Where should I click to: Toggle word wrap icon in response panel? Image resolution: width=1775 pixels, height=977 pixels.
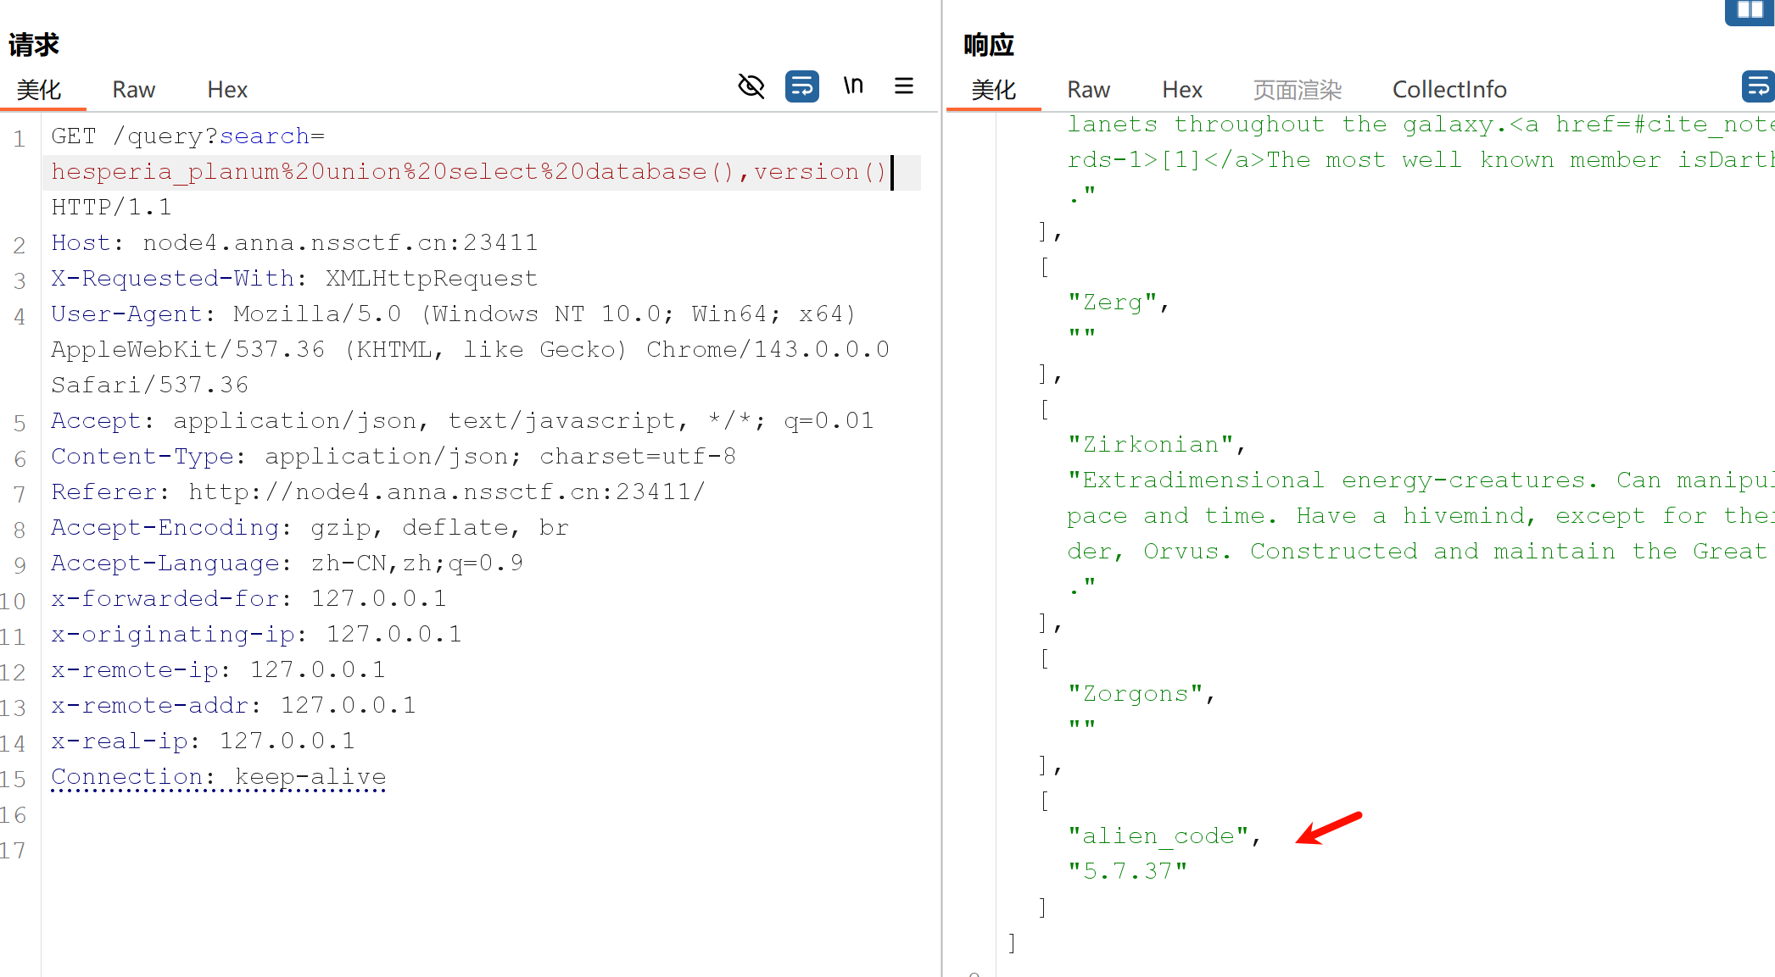coord(1757,86)
